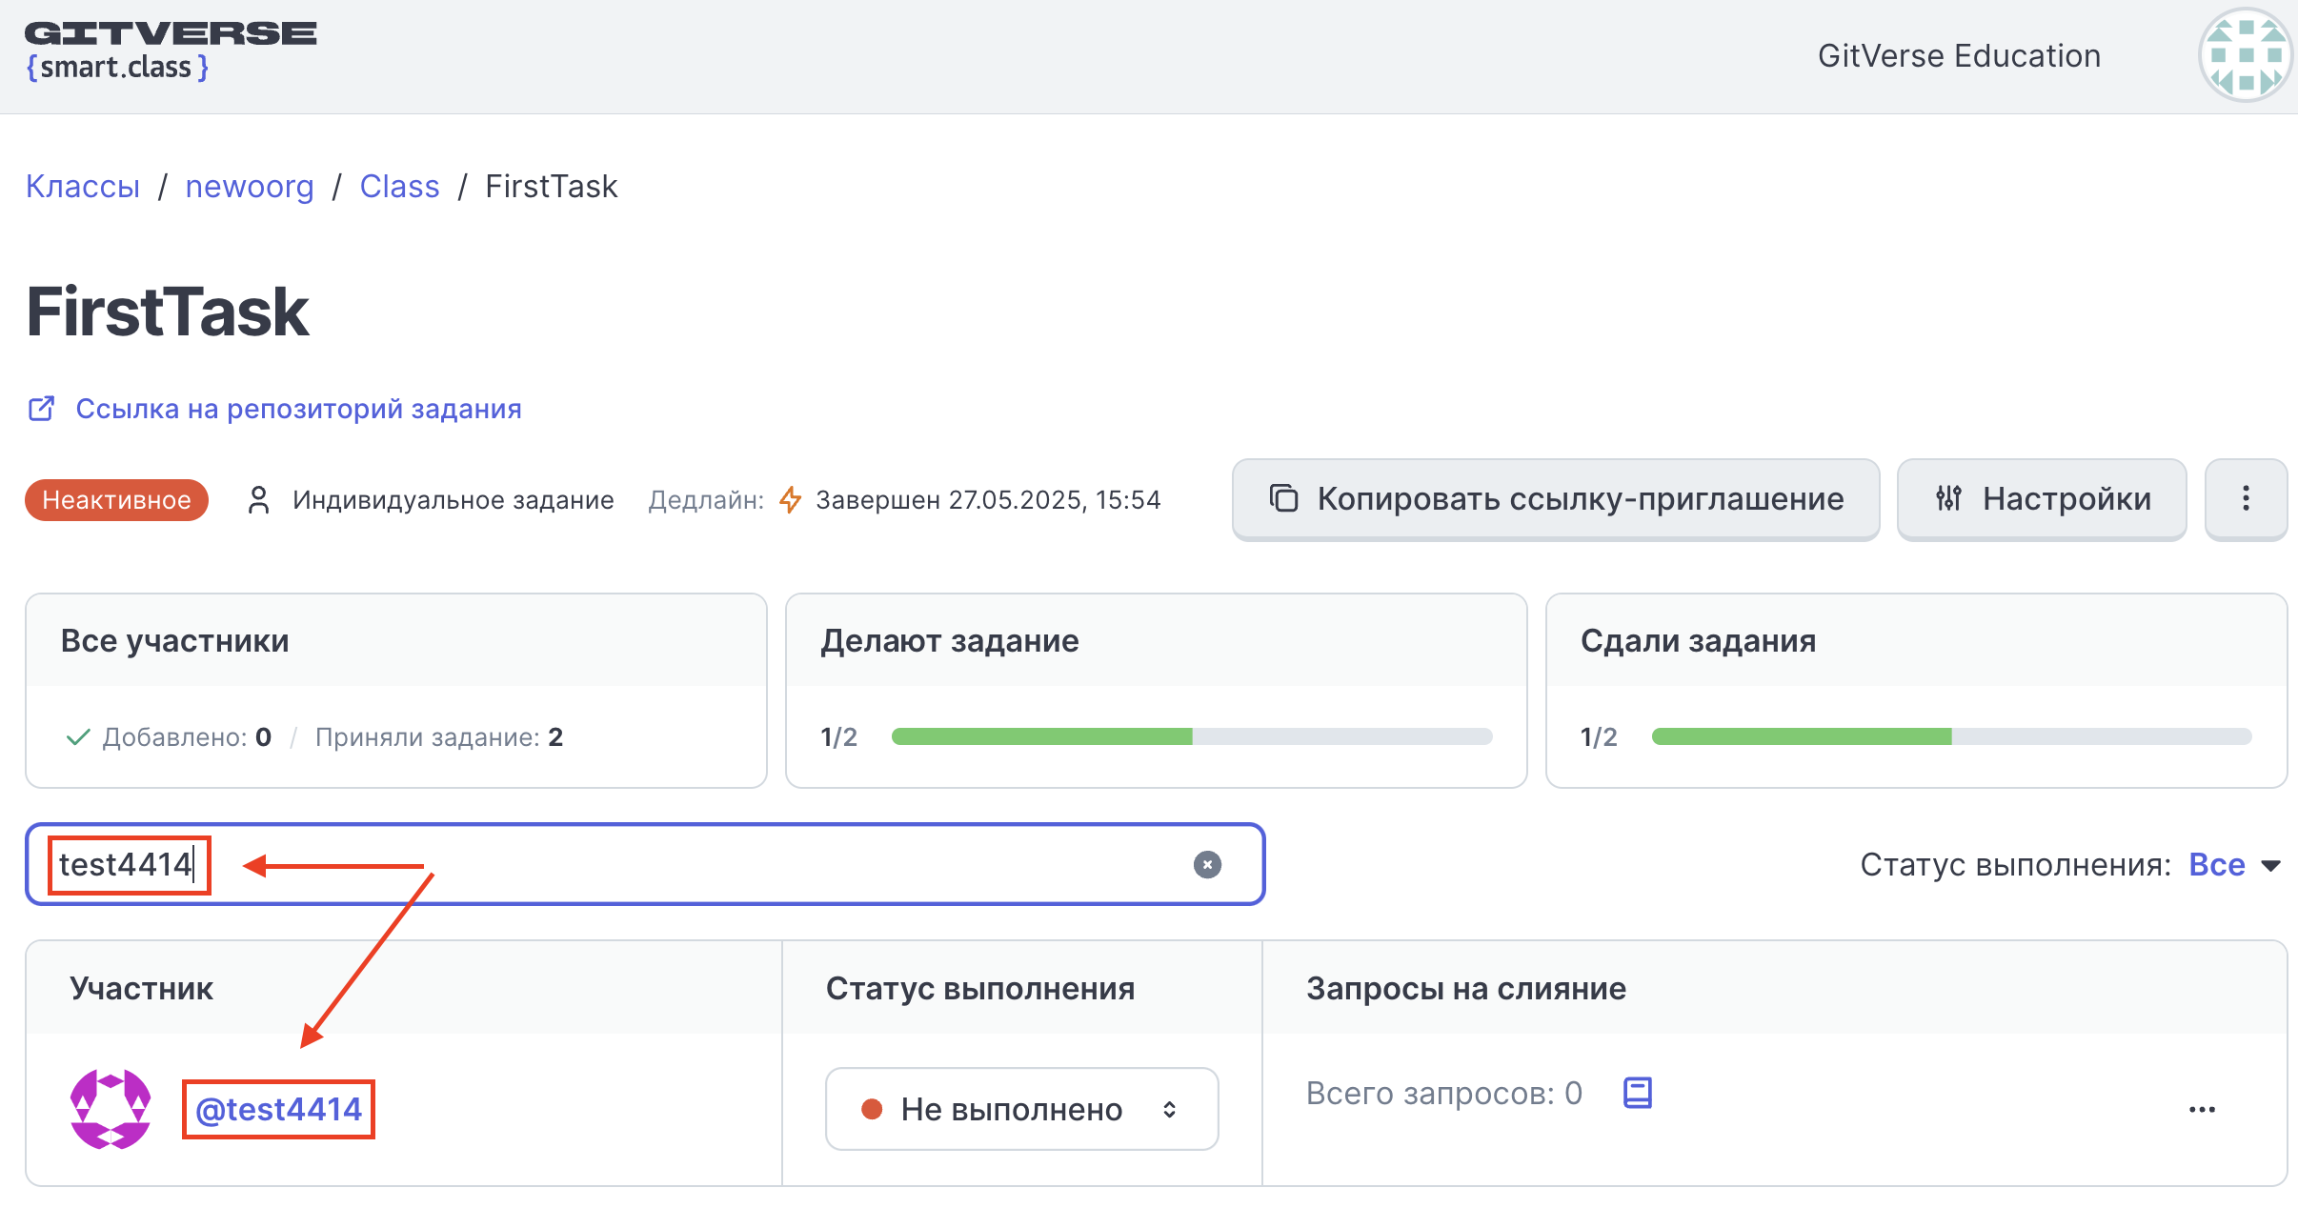Click the book icon next to Всего запросов
2298x1208 pixels.
click(x=1638, y=1093)
